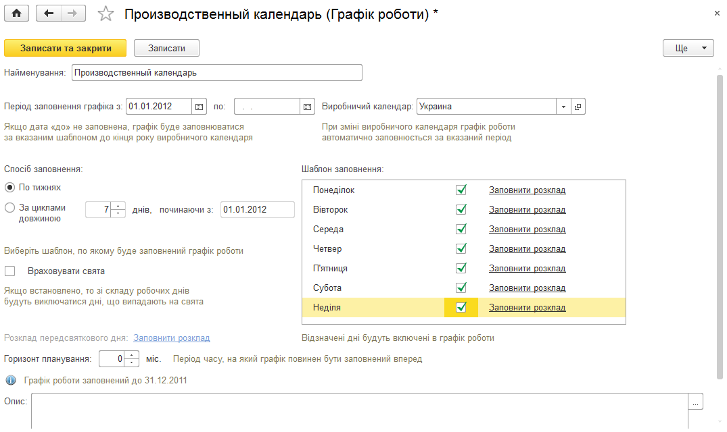
Task: Open Заповнити розклад for Середа
Action: click(x=527, y=229)
